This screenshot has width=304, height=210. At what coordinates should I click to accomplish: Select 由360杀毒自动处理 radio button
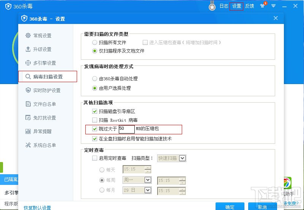[x=95, y=78]
